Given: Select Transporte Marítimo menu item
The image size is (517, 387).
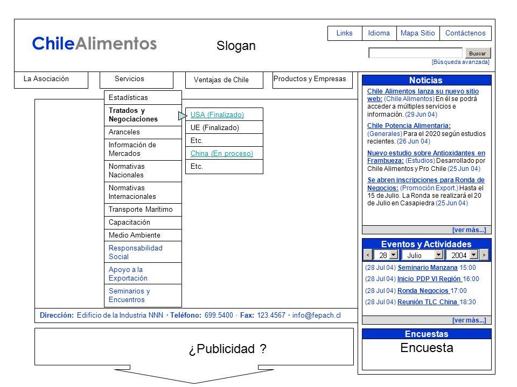Looking at the screenshot, I should point(143,210).
